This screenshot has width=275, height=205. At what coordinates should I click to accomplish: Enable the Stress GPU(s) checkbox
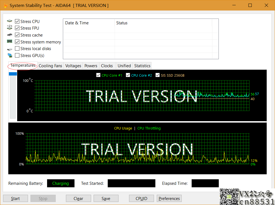(17, 55)
